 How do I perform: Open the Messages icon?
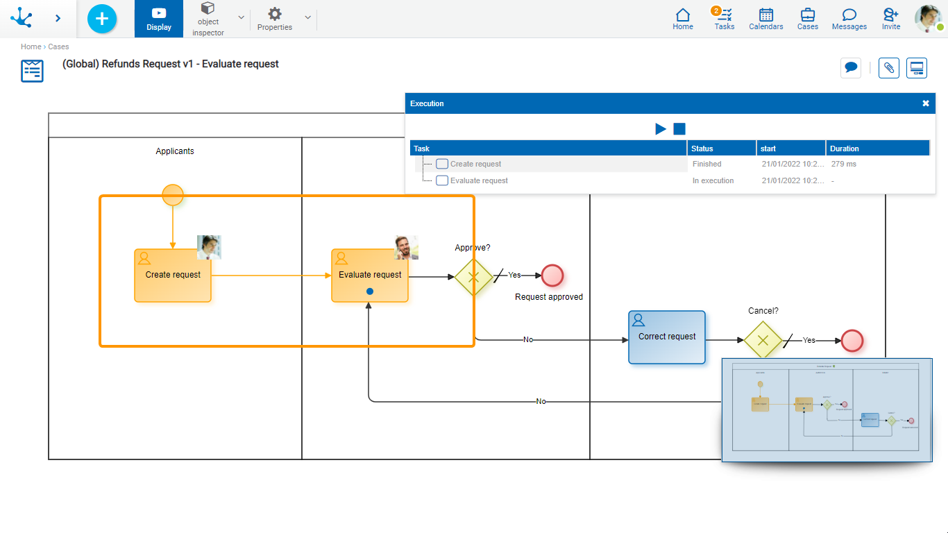coord(849,19)
